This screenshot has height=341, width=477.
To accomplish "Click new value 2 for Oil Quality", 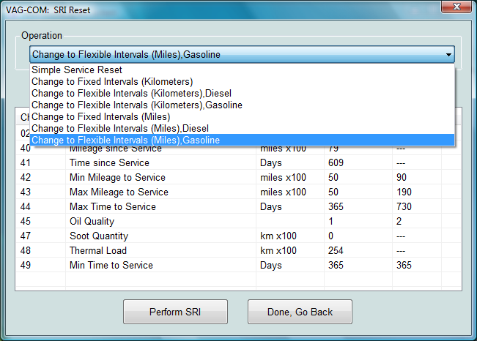I will tap(399, 221).
